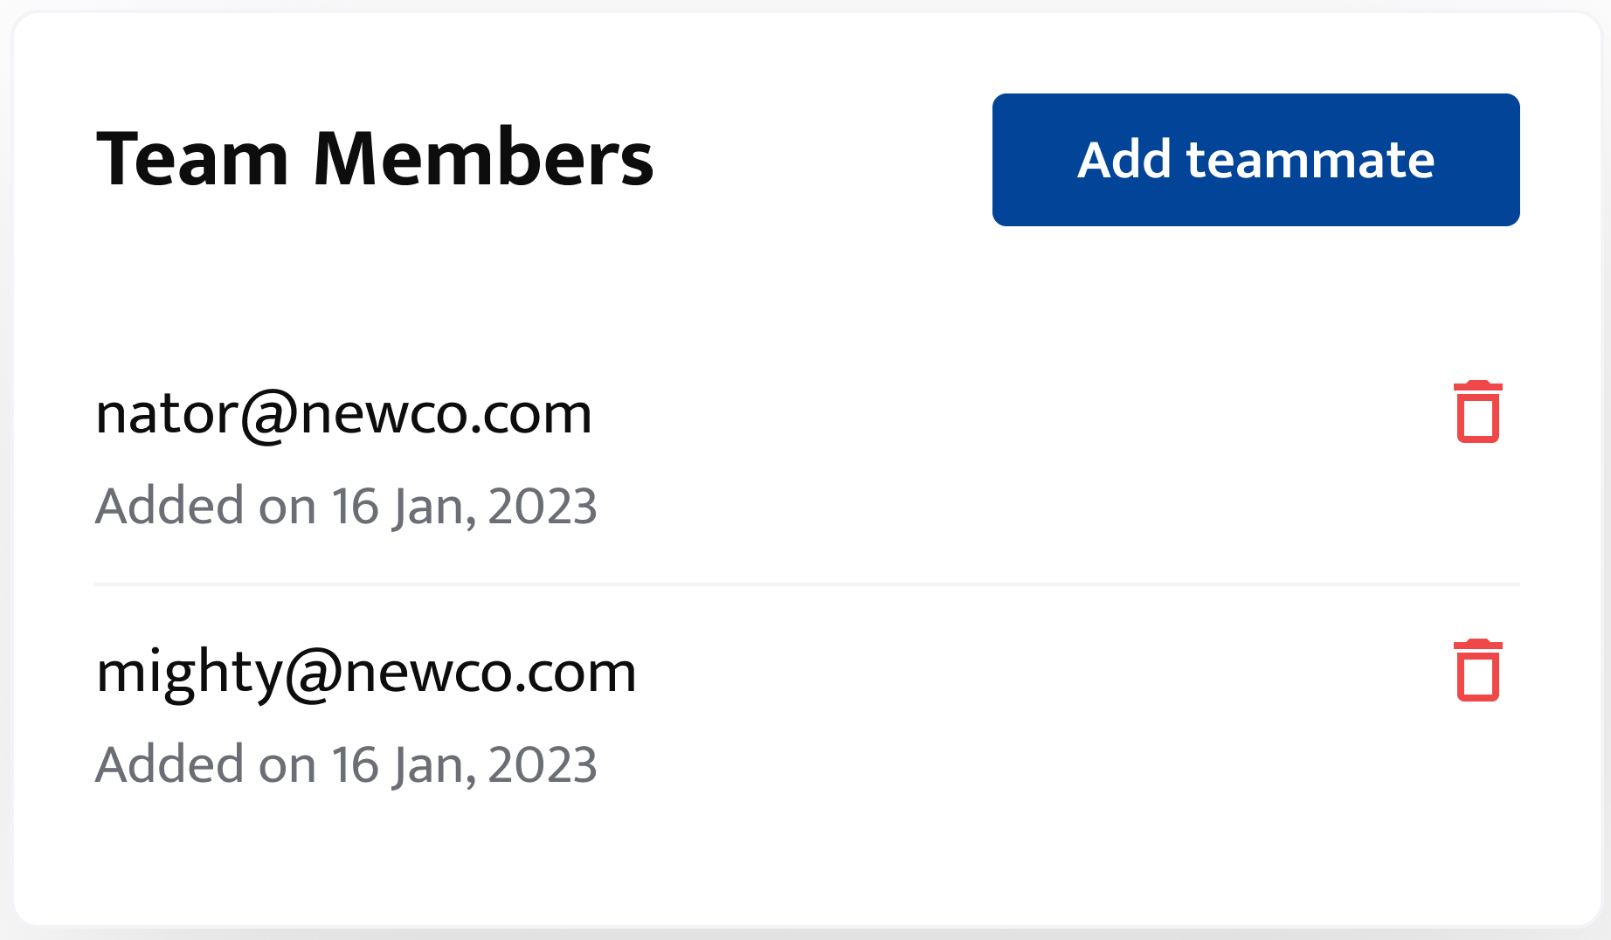Click the added date under mighty@newco.com
Viewport: 1611px width, 940px height.
coord(346,764)
